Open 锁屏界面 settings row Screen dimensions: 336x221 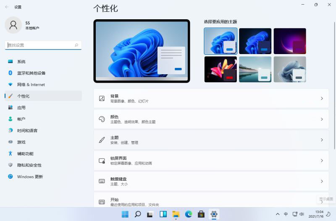tap(211, 161)
